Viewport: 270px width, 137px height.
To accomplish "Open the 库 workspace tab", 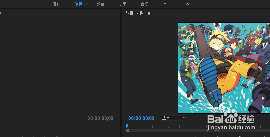I will click(x=165, y=4).
